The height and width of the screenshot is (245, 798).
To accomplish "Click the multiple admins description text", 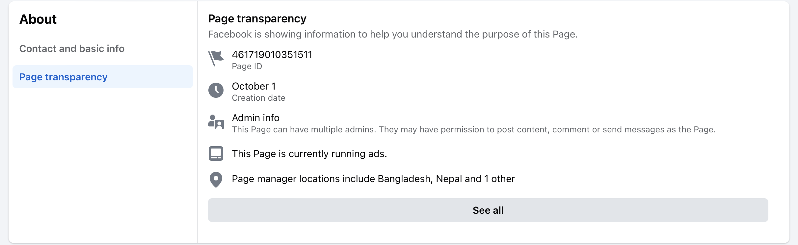I will 473,130.
